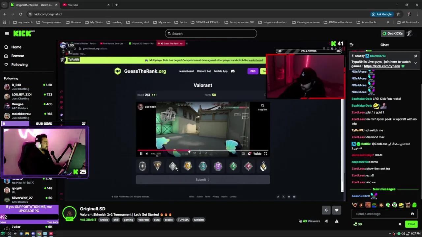Select the Iron rank icon in stream
Screen dimensions: 422x237
142,167
